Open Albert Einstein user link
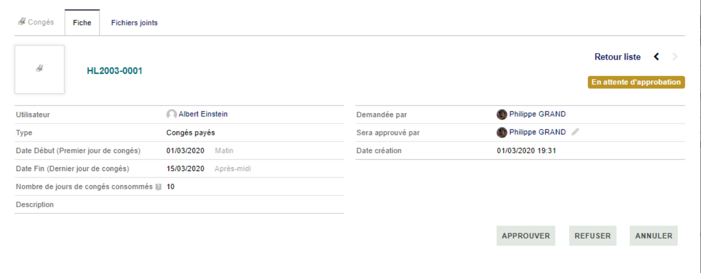 [x=203, y=114]
